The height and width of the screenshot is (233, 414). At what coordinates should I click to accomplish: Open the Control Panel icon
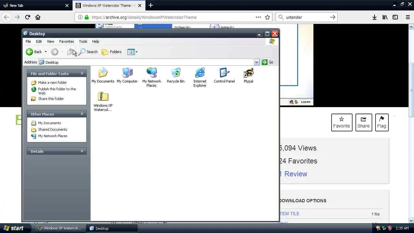pos(224,75)
